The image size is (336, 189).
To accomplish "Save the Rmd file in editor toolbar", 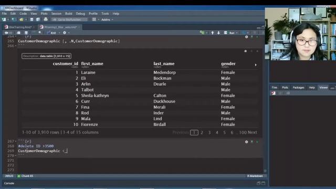I will (x=26, y=33).
